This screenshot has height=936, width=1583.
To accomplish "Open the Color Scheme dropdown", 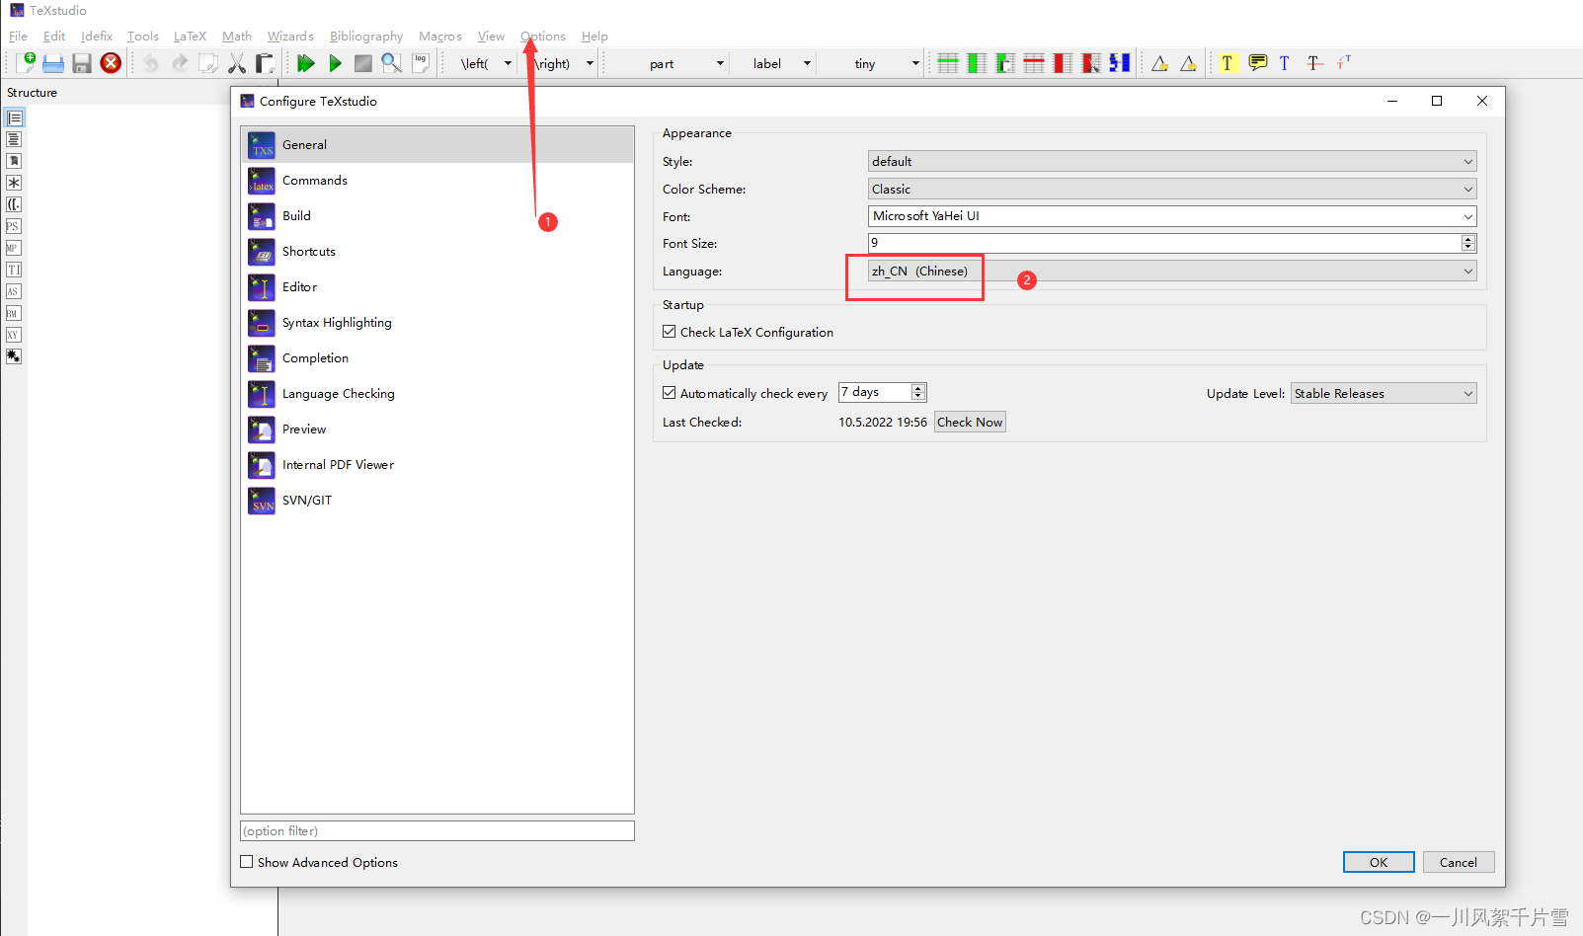I will click(1172, 189).
